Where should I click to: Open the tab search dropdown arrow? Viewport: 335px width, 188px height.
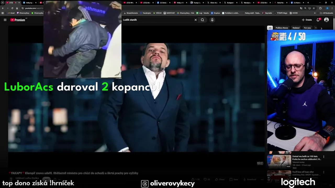3,3
